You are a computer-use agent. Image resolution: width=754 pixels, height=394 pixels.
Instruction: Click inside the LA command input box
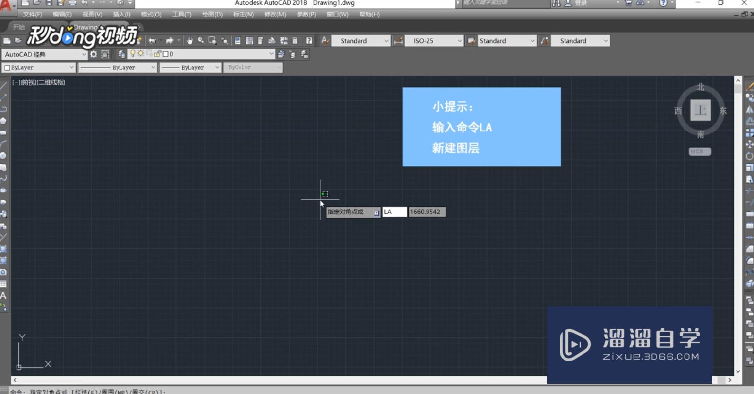394,212
